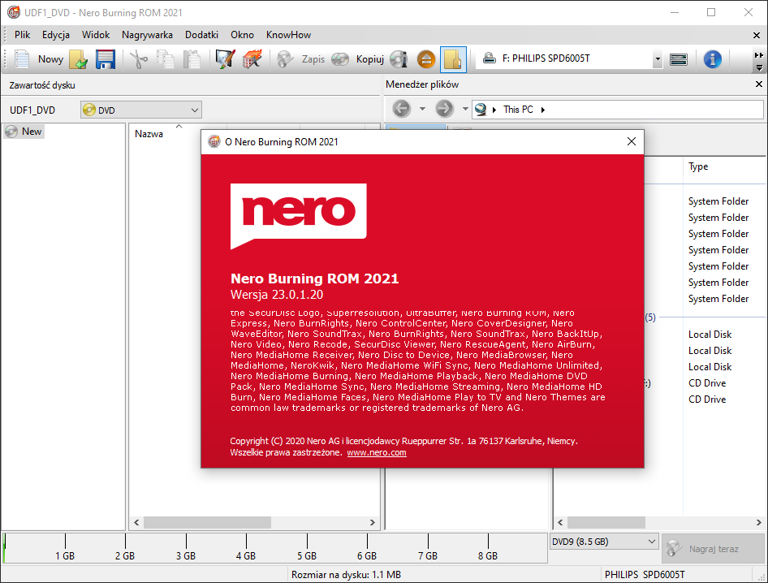The width and height of the screenshot is (768, 583).
Task: Click the PHILIPS SPD6005T status bar entry
Action: 645,575
